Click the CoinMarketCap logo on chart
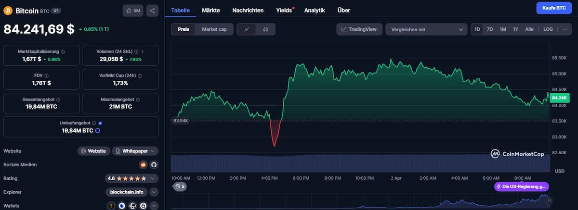The image size is (578, 210). 517,154
